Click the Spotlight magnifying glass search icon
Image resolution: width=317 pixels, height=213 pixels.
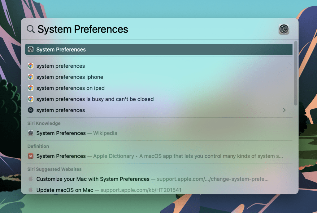[x=31, y=29]
